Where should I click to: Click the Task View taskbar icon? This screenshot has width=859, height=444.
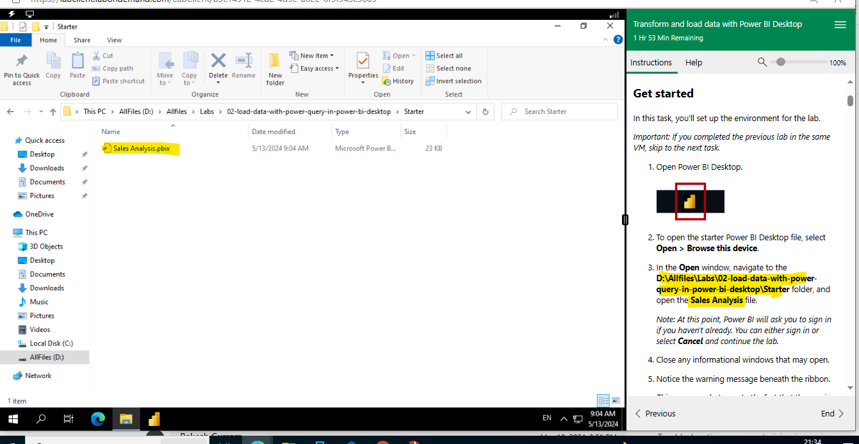[69, 419]
